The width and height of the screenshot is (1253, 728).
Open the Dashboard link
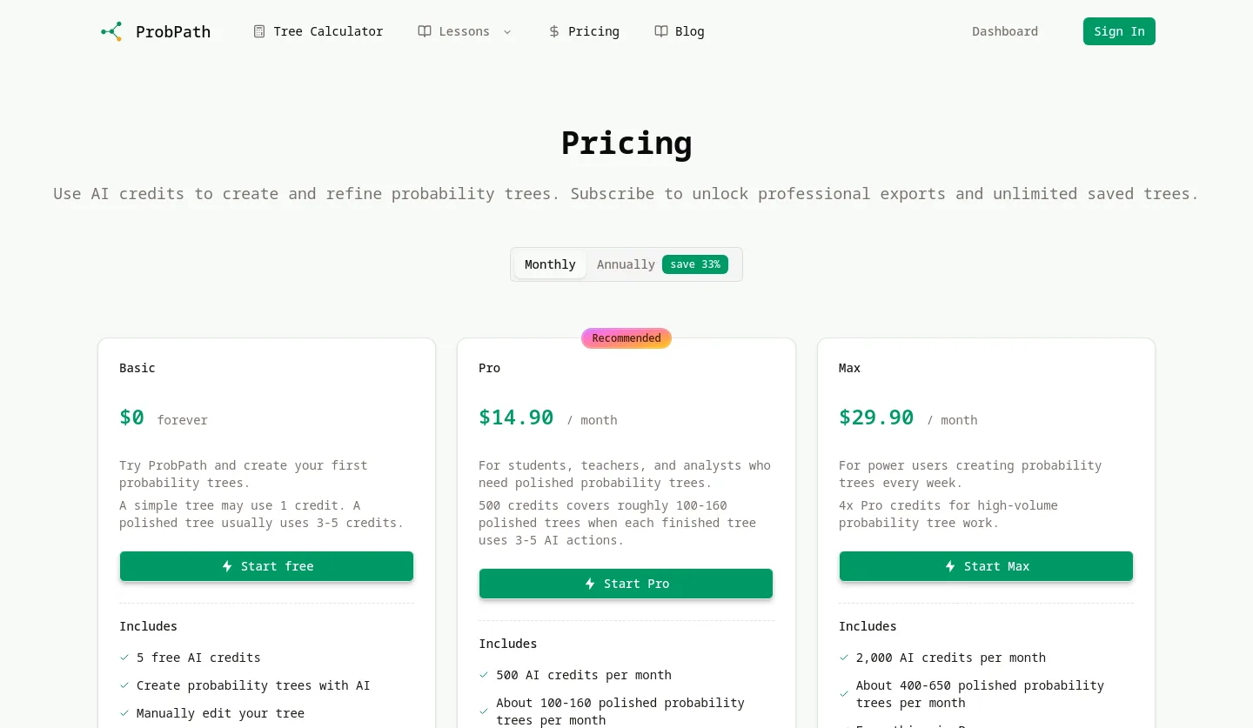click(1005, 31)
